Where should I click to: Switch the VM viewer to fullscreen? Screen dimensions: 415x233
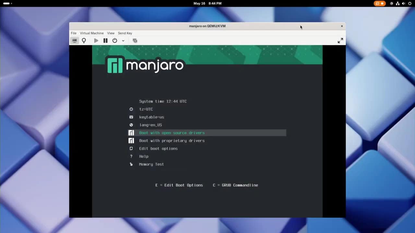pos(340,40)
